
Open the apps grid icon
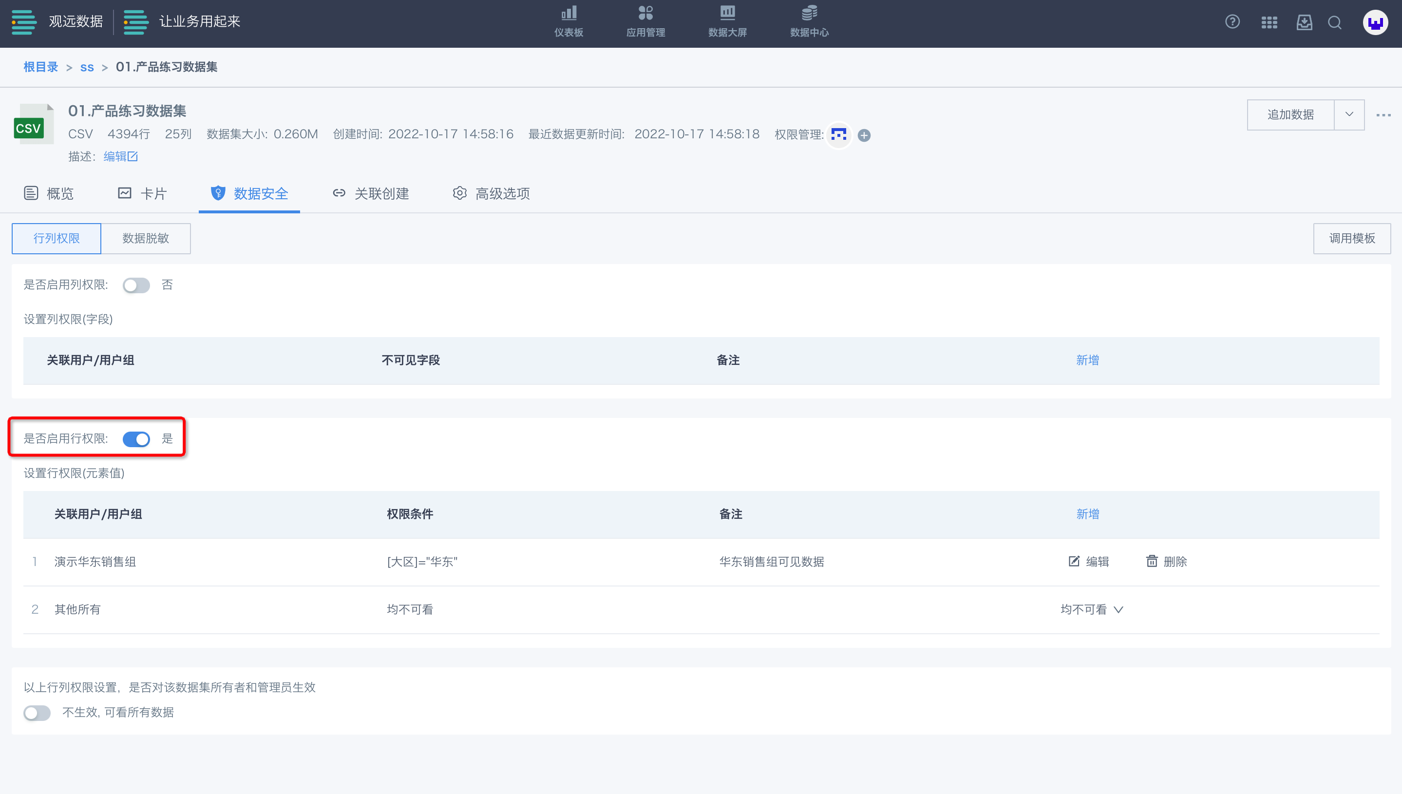(1269, 22)
